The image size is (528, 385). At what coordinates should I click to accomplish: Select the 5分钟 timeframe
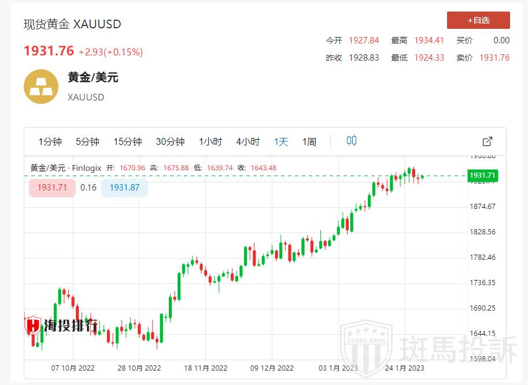click(87, 142)
